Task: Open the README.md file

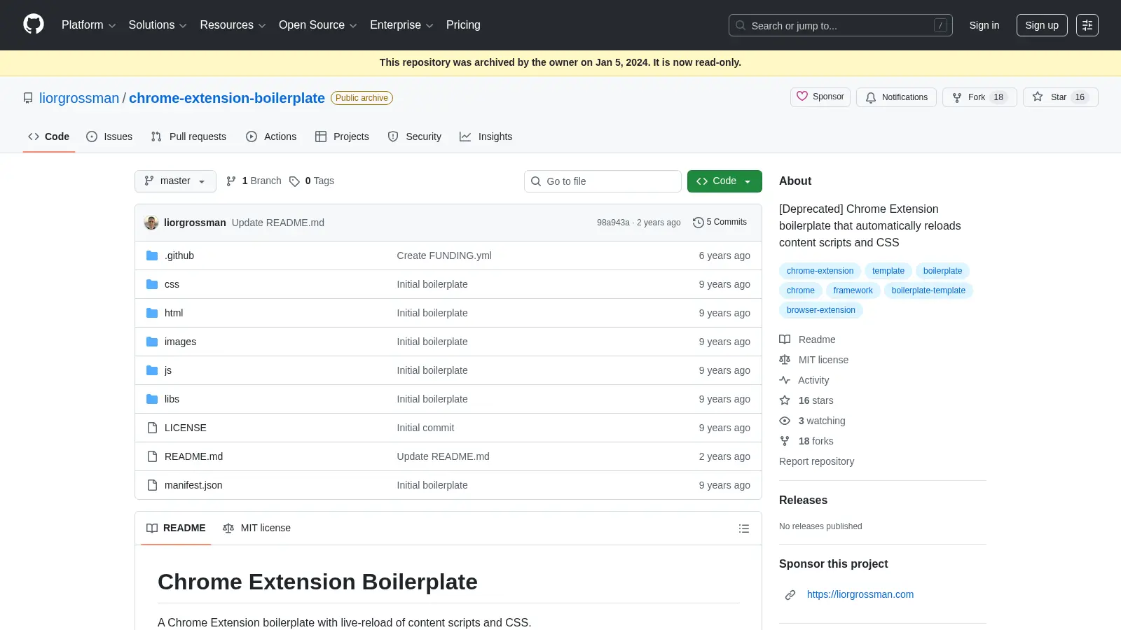Action: tap(193, 456)
